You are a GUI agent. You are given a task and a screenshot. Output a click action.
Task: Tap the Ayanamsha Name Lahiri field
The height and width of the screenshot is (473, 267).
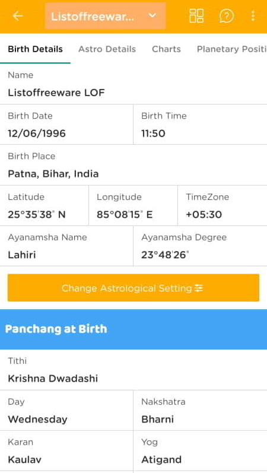click(66, 246)
